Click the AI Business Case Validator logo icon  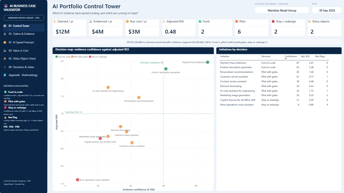(x=6, y=6)
